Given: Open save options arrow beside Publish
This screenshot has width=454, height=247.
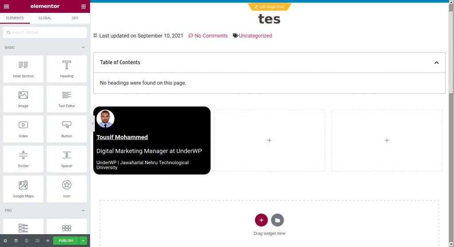Looking at the screenshot, I should 83,241.
